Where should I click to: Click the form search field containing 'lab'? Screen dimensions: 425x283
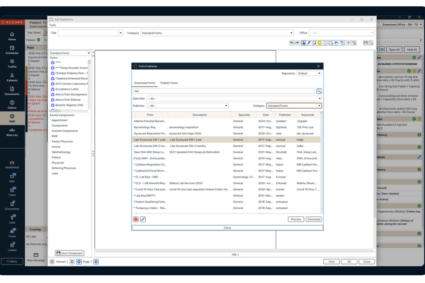point(224,91)
